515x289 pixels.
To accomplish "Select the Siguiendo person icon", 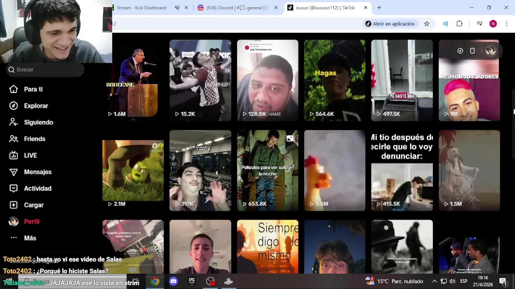I will coord(14,122).
